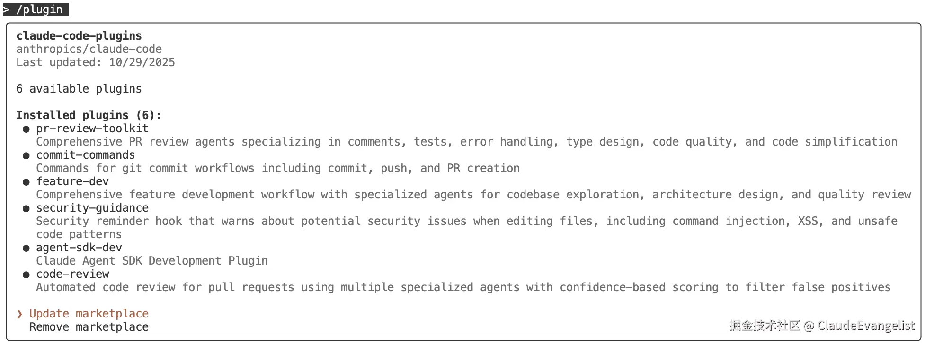Viewport: 925px width, 343px height.
Task: Select the agent-sdk-dev plugin name
Action: coord(79,248)
